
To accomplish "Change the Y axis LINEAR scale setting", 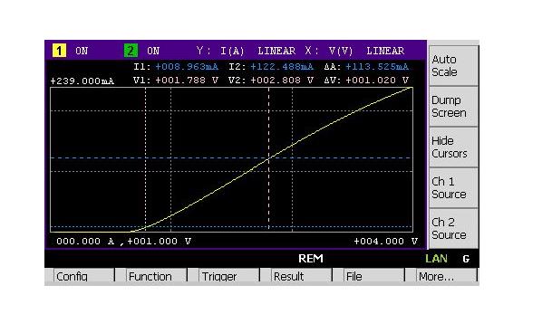I will pos(276,51).
